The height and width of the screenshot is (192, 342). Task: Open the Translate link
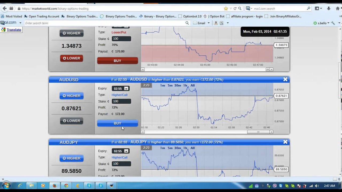click(14, 30)
